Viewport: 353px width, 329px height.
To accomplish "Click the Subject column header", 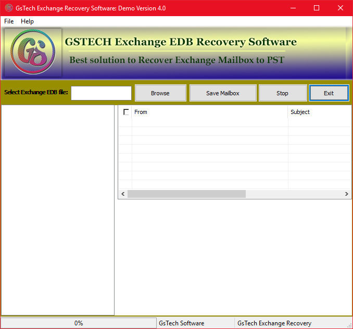I will pos(320,112).
